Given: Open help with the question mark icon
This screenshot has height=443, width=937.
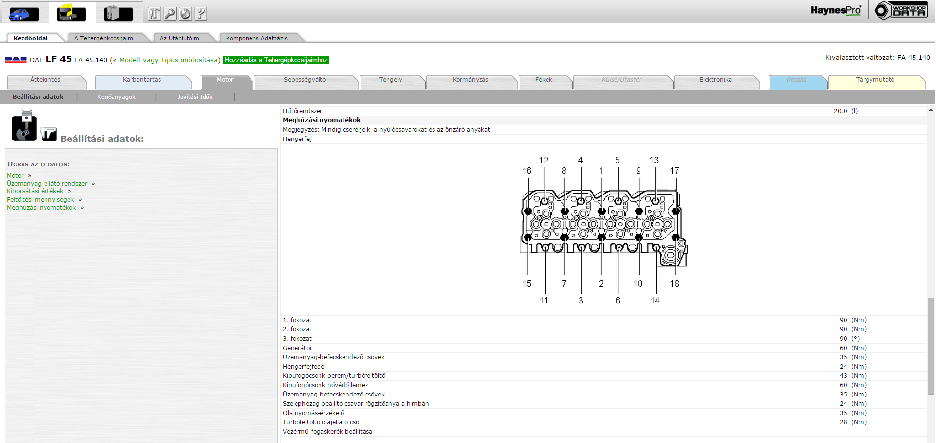Looking at the screenshot, I should [201, 14].
